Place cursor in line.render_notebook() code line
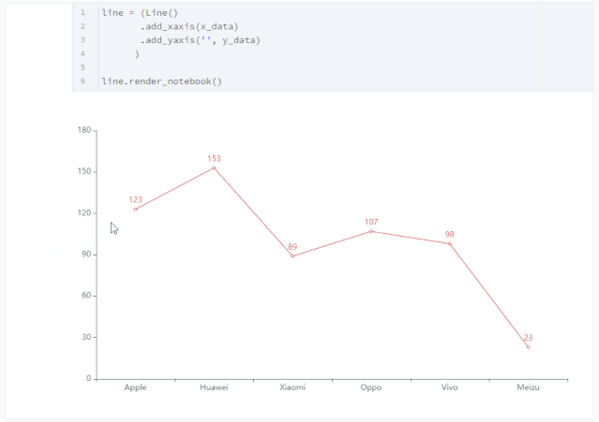The image size is (599, 422). [161, 81]
